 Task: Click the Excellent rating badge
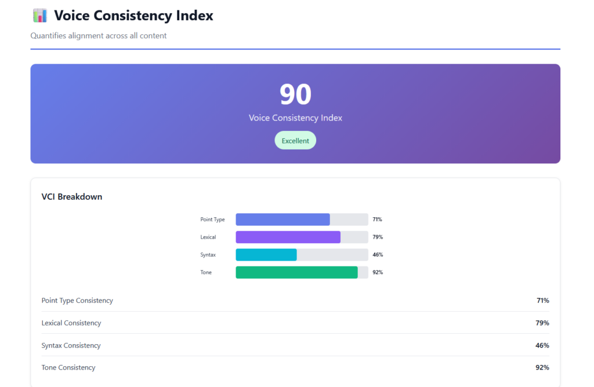295,141
